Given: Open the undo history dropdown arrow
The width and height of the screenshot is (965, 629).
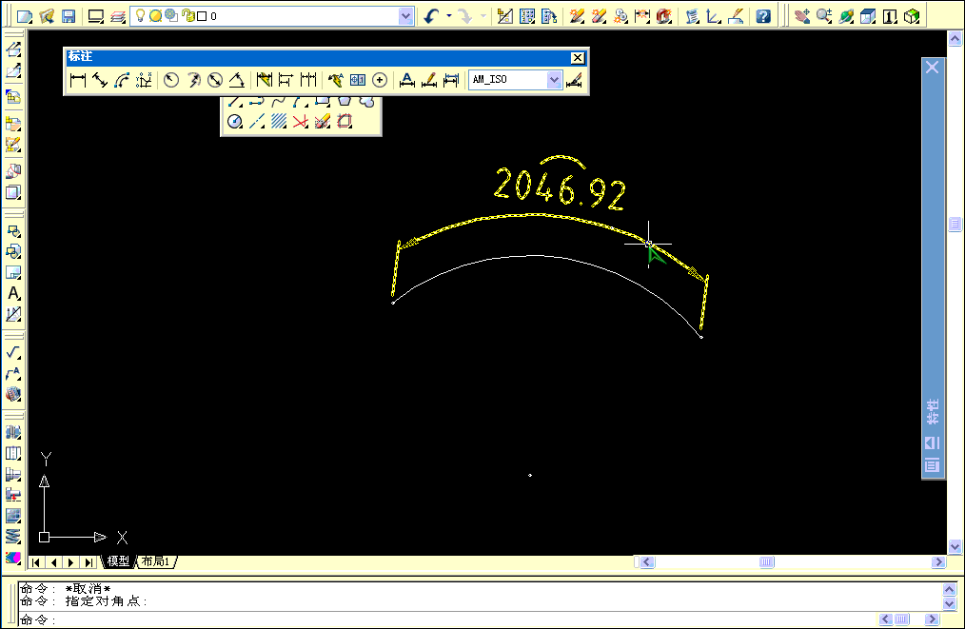Looking at the screenshot, I should click(449, 16).
